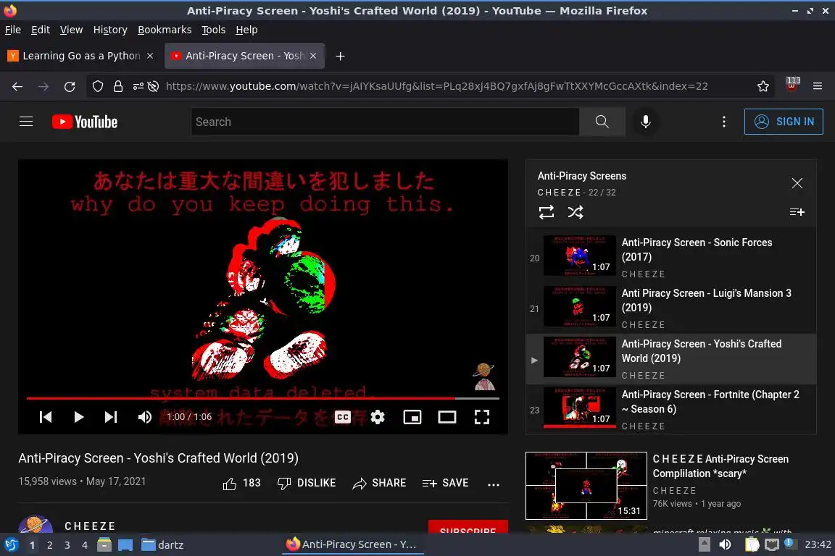Toggle closed captions CC
835x556 pixels.
343,417
